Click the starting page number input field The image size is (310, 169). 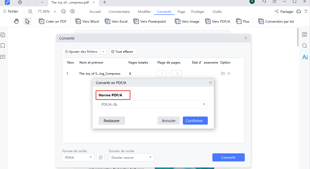tap(162, 73)
